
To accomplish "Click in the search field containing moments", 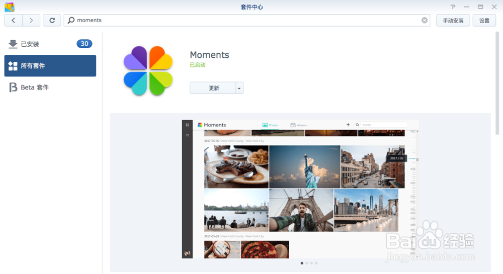I will pos(246,20).
